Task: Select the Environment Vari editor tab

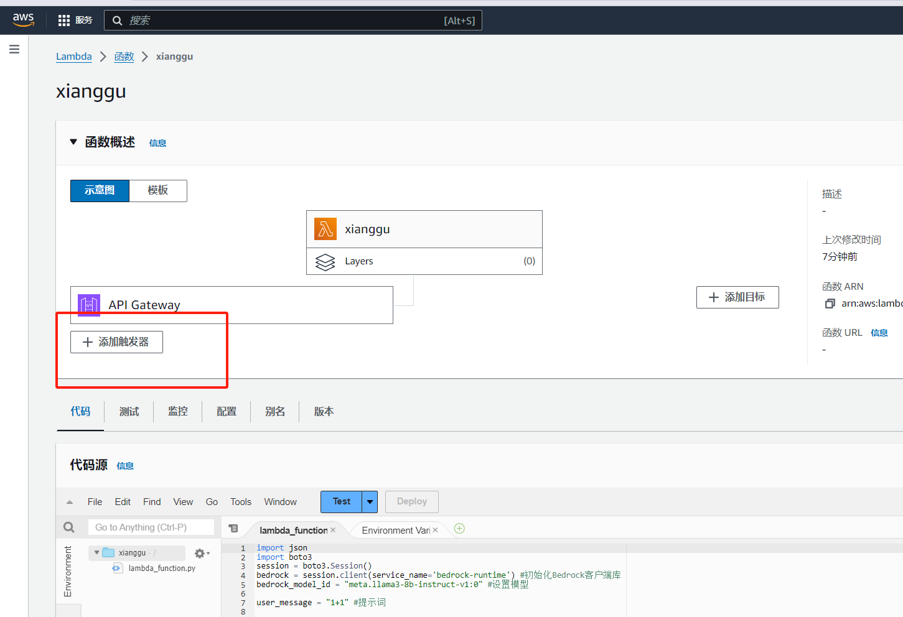Action: point(396,530)
